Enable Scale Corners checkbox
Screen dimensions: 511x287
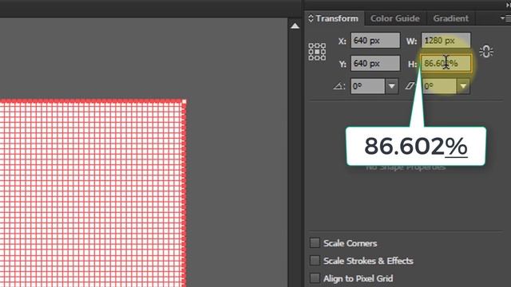pos(315,243)
